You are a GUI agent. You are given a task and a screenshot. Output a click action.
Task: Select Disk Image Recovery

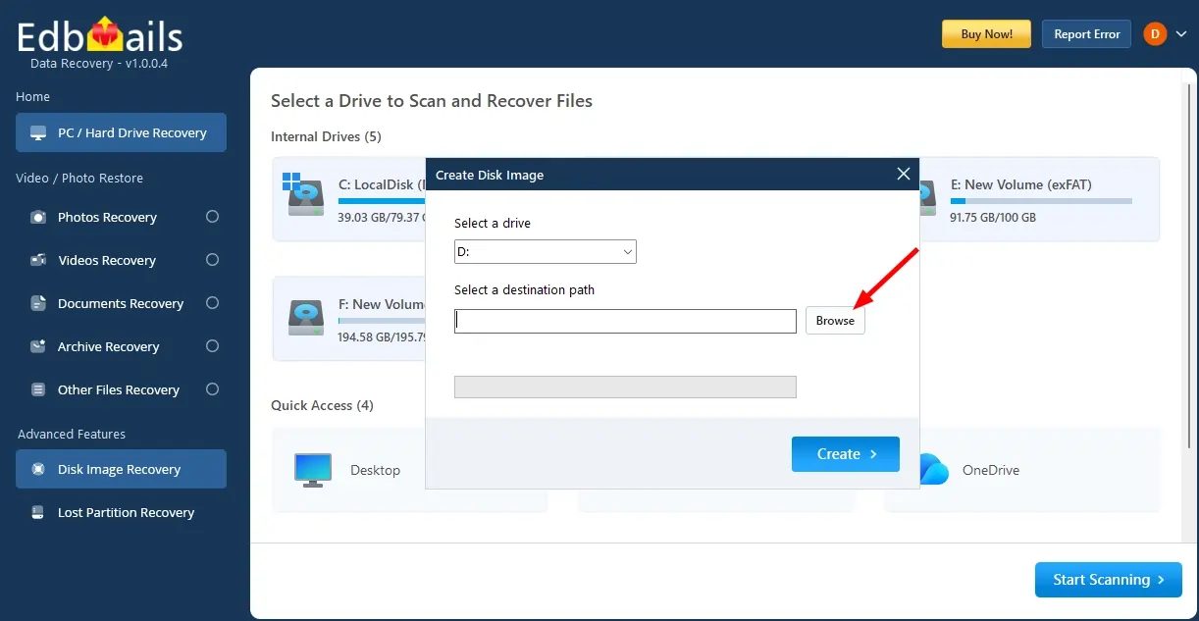121,469
